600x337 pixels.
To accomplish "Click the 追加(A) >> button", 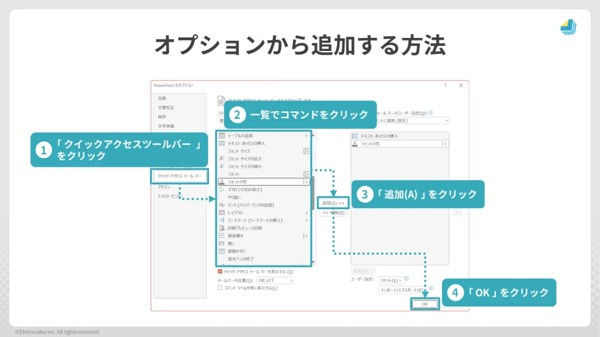I will [x=333, y=203].
